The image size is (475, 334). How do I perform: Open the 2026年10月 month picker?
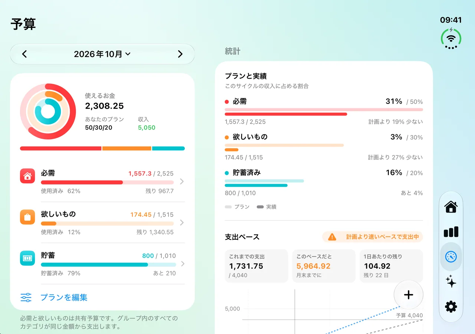pyautogui.click(x=102, y=54)
